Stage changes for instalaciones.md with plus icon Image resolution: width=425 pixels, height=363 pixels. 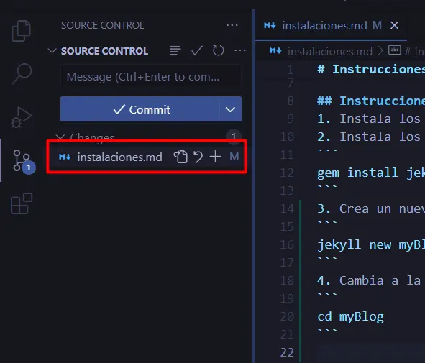tap(216, 157)
